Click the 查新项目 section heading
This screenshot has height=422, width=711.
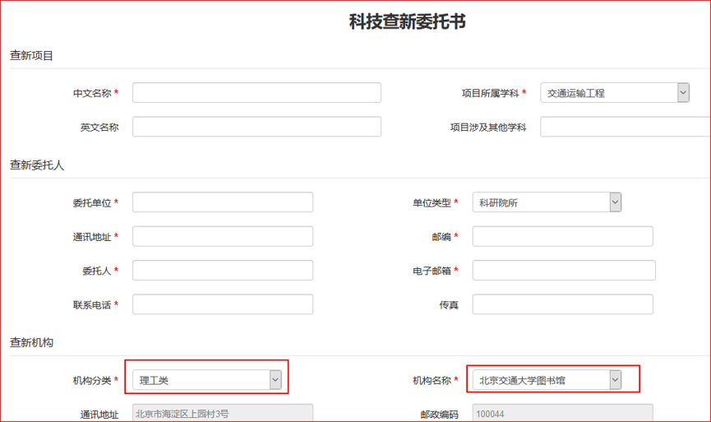31,55
